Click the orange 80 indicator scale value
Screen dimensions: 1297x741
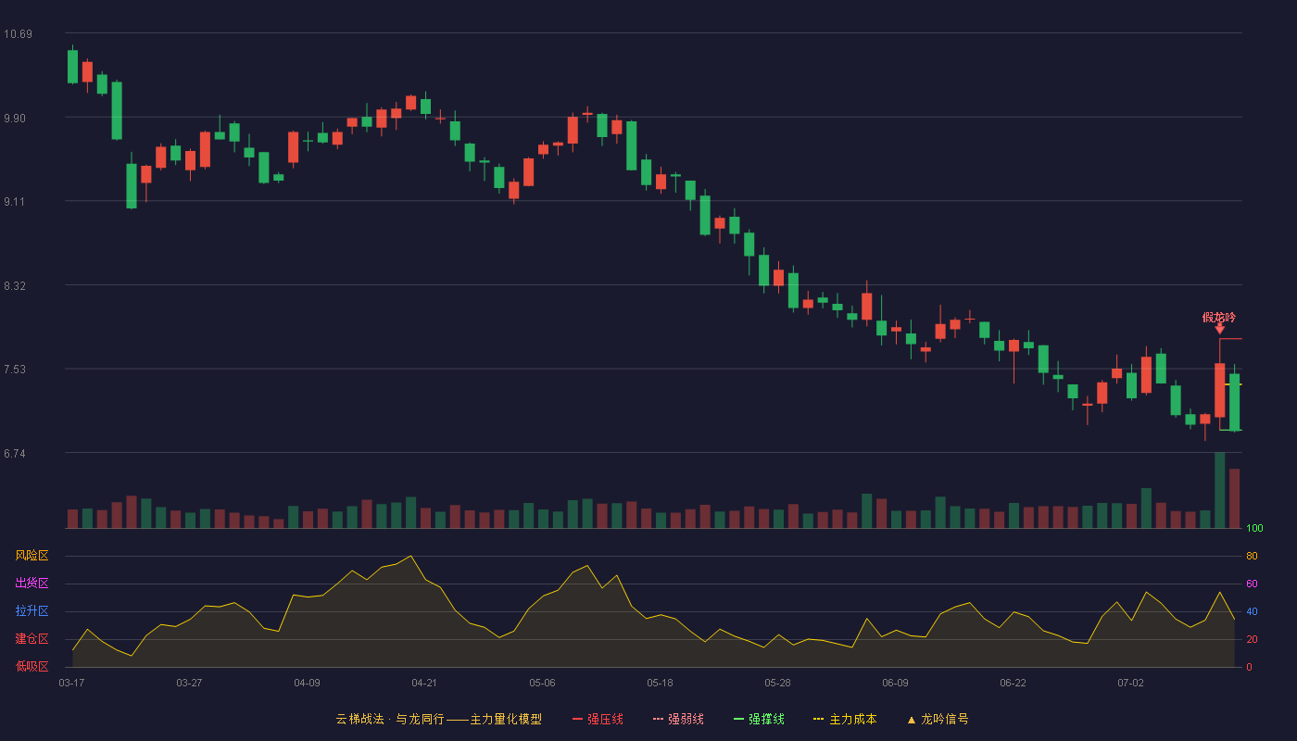(1252, 556)
